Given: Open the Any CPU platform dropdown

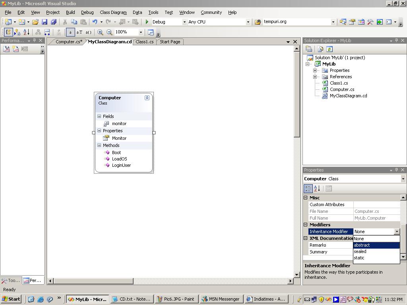Looking at the screenshot, I should pyautogui.click(x=248, y=22).
